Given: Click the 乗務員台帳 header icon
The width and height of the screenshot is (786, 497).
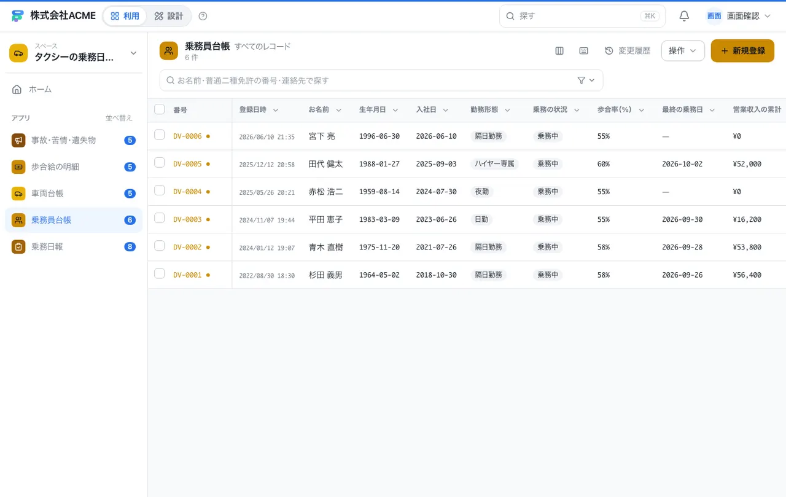Looking at the screenshot, I should [x=169, y=51].
